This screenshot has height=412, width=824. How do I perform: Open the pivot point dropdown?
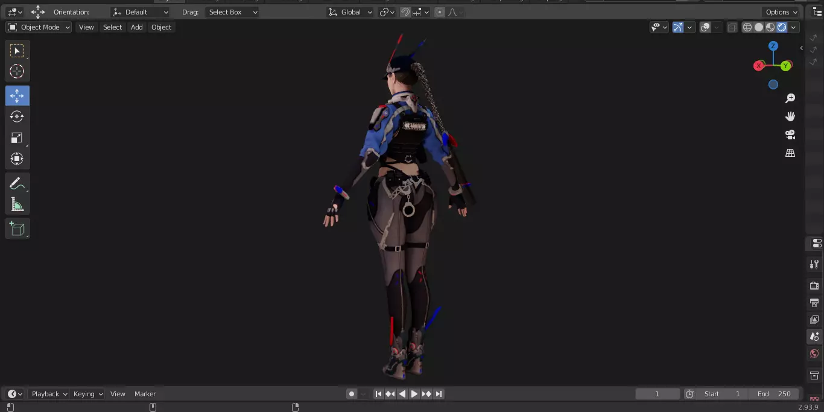[387, 12]
